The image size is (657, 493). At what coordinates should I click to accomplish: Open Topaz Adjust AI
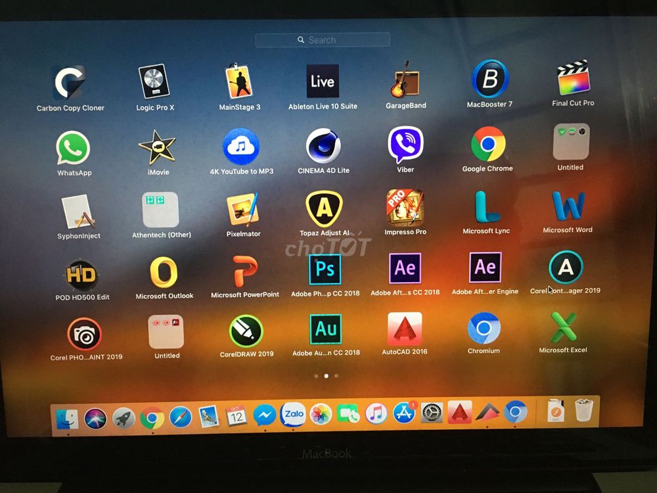click(x=324, y=208)
